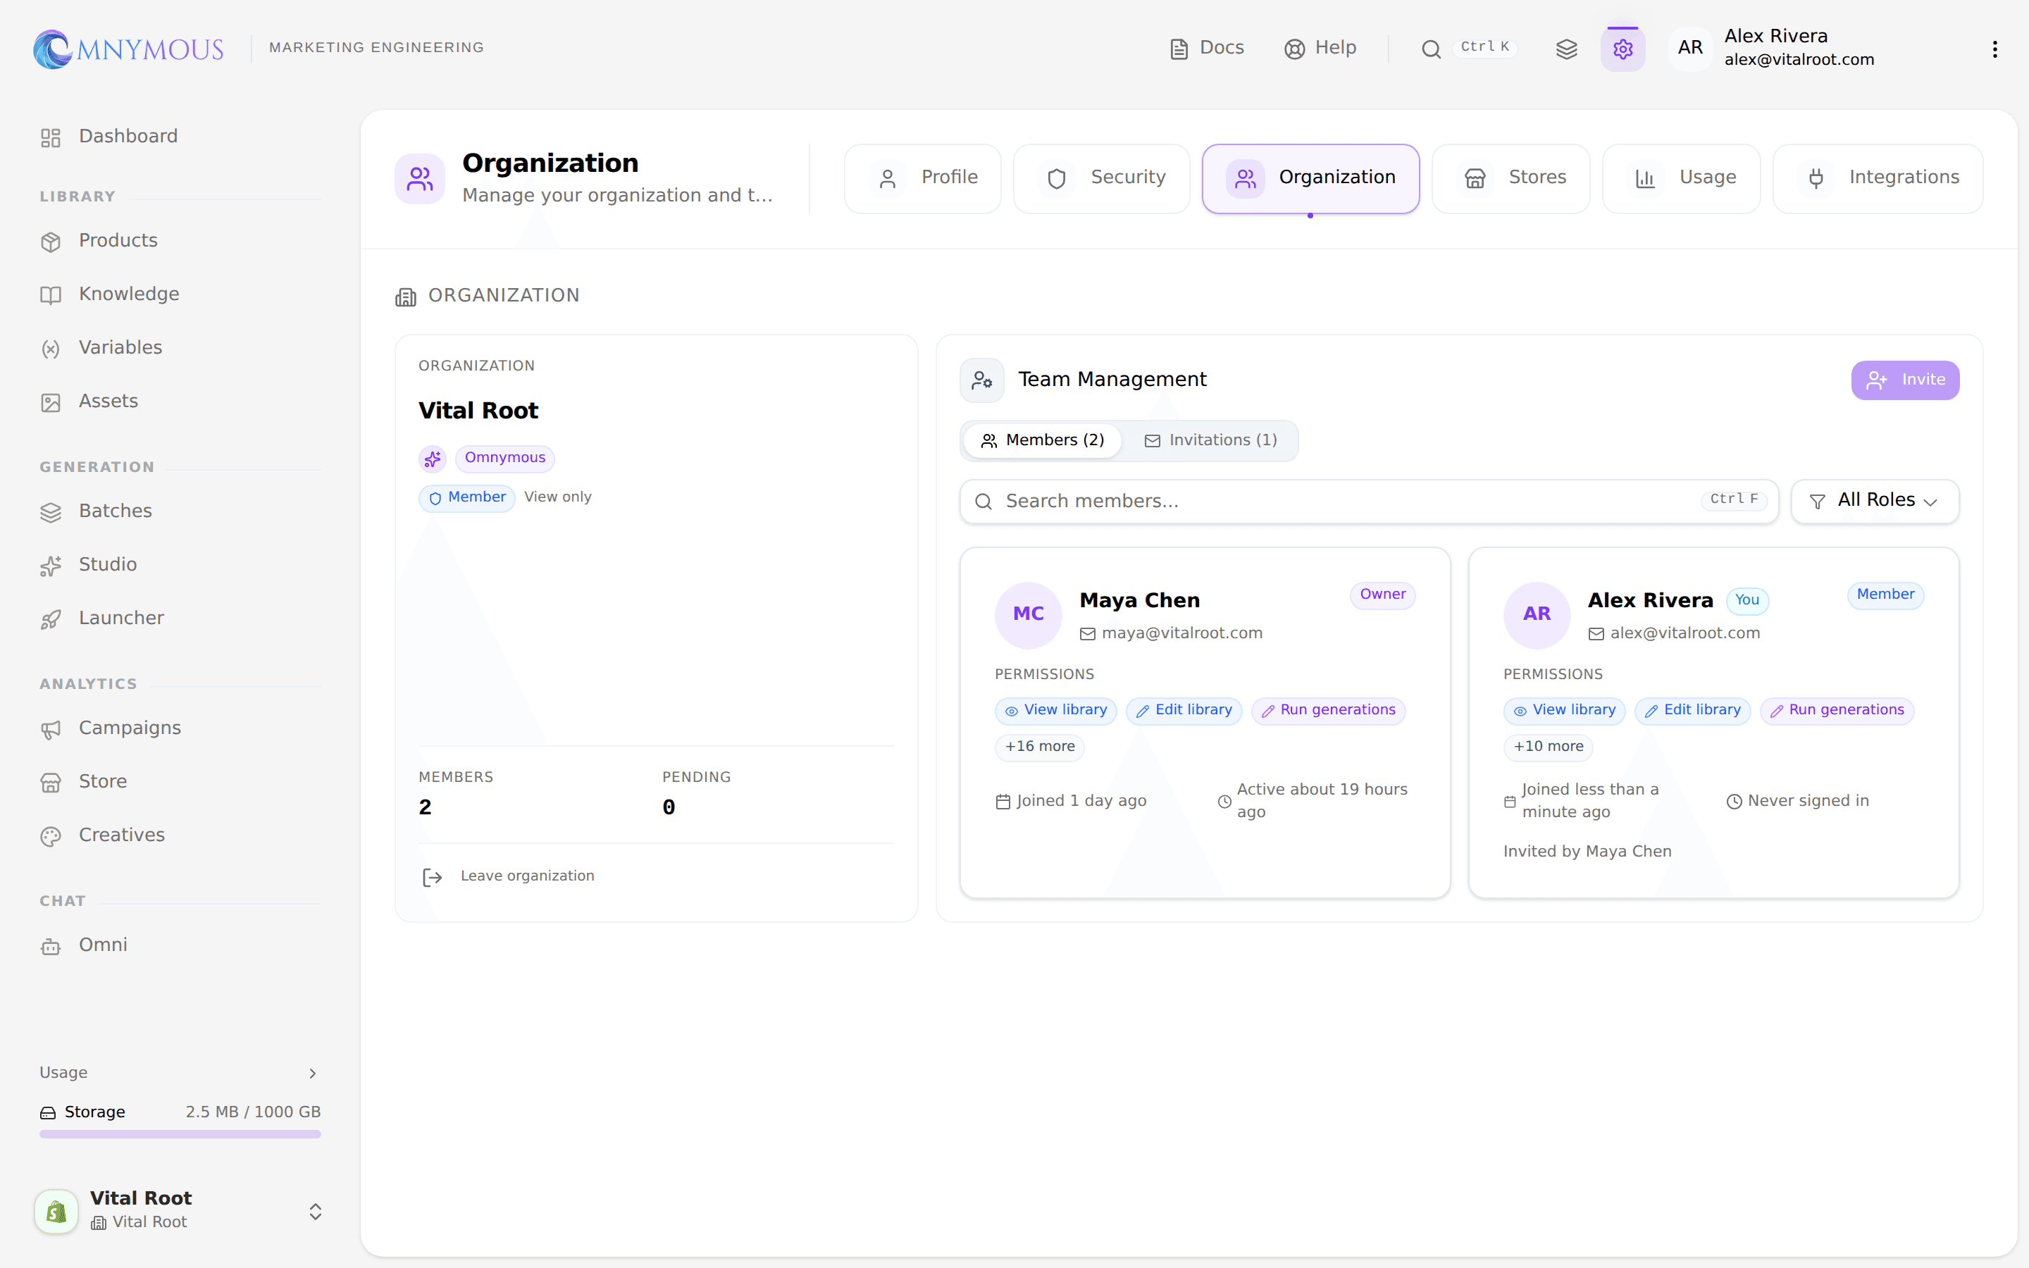Screen dimensions: 2029x1268
Task: Click Alex Rivera's Member role badge
Action: coord(1885,595)
